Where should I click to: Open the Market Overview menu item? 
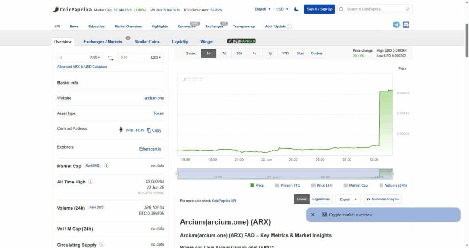click(x=128, y=26)
